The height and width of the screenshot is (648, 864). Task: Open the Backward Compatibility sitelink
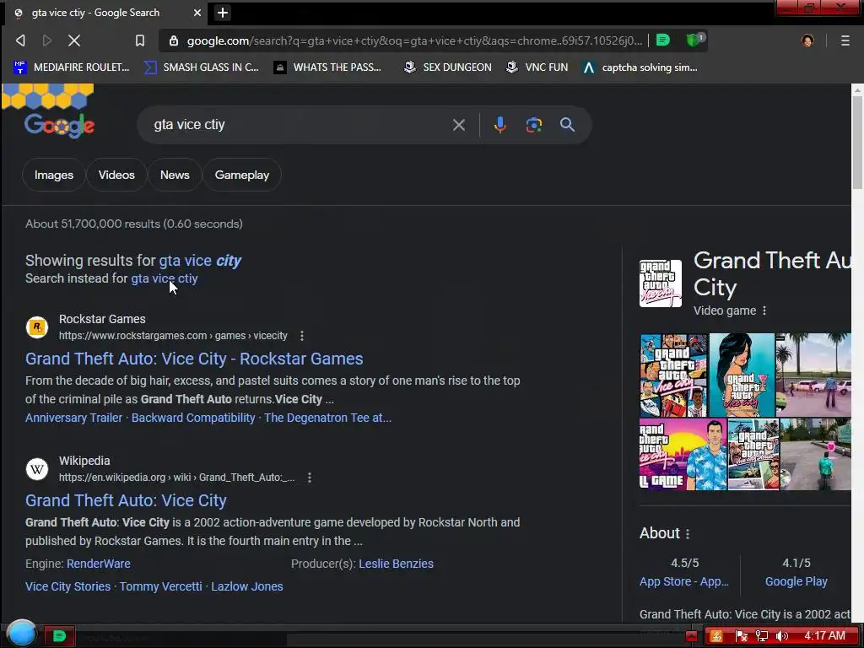pyautogui.click(x=193, y=418)
